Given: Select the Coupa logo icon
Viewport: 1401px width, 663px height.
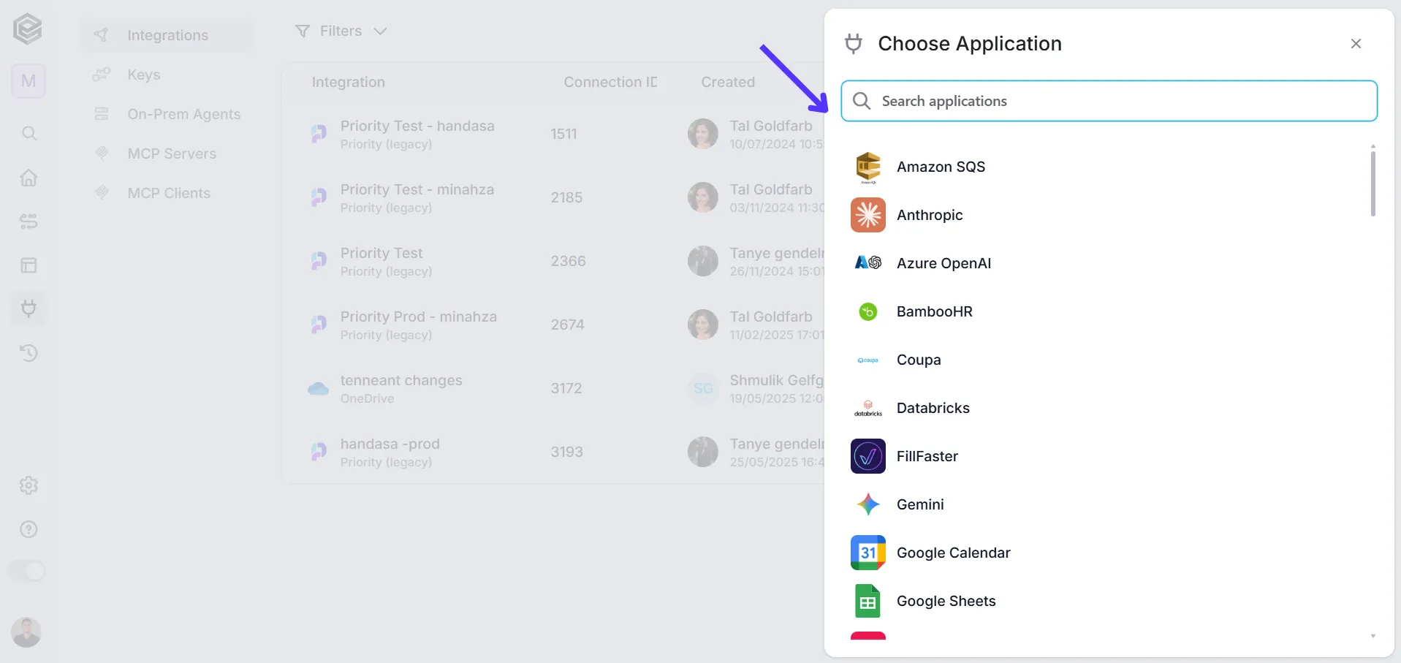Looking at the screenshot, I should pos(868,360).
